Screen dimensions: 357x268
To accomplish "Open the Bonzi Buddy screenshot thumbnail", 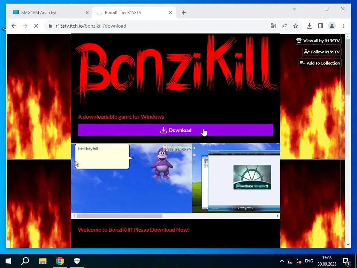I will [x=131, y=178].
